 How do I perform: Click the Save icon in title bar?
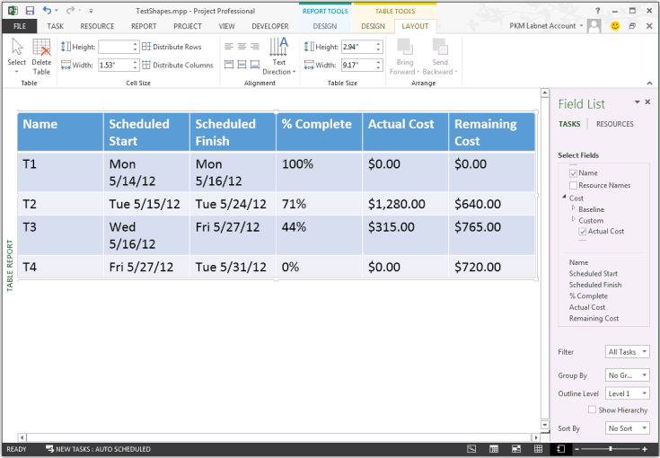[30, 10]
